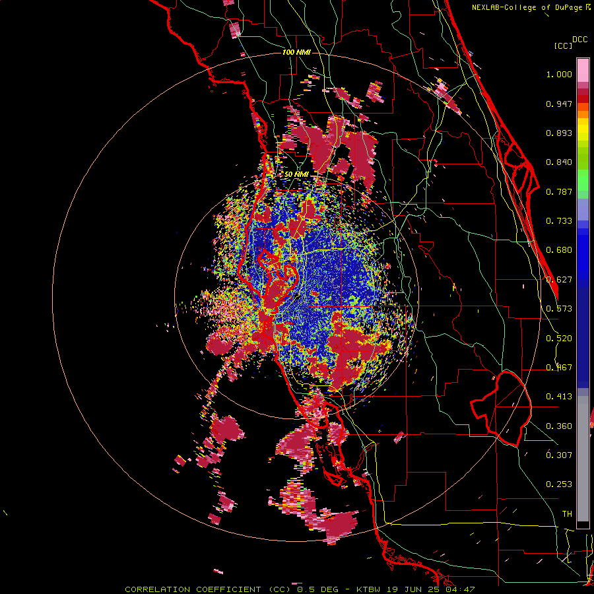The image size is (594, 594).
Task: Select the 0.893 scale value
Action: 559,133
